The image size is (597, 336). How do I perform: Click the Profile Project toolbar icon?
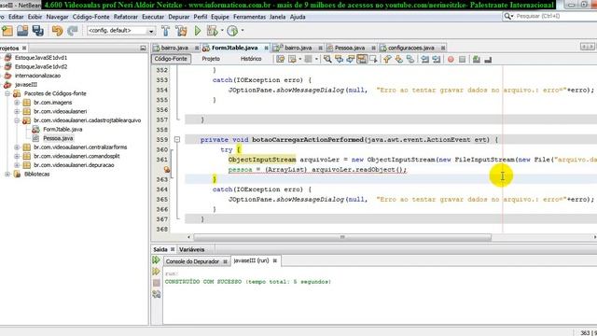(x=232, y=31)
